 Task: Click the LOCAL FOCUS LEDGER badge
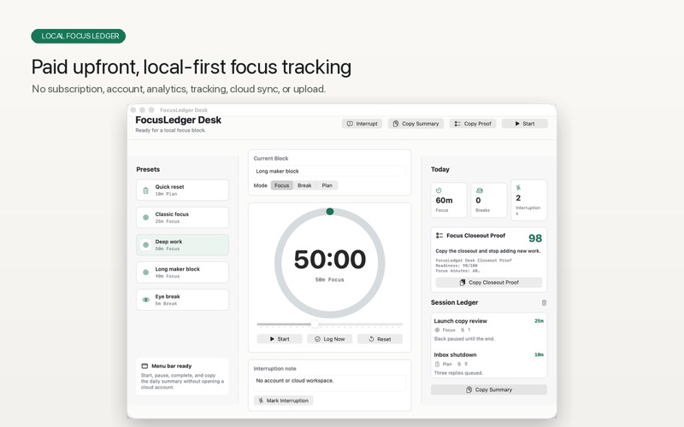[x=79, y=36]
